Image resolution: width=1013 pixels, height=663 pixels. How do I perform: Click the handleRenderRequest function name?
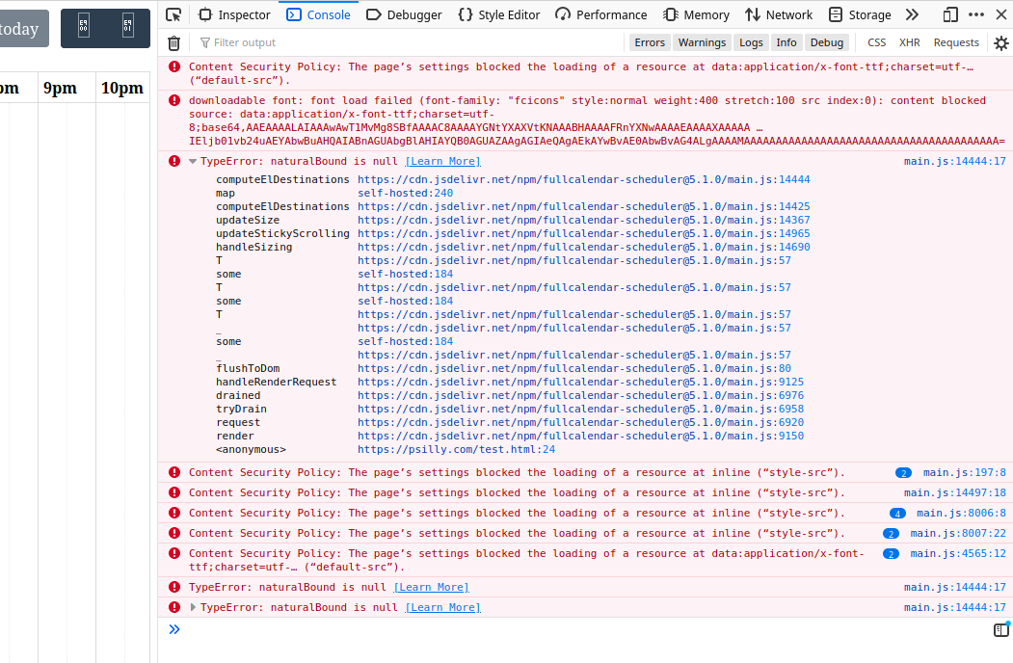click(x=276, y=383)
